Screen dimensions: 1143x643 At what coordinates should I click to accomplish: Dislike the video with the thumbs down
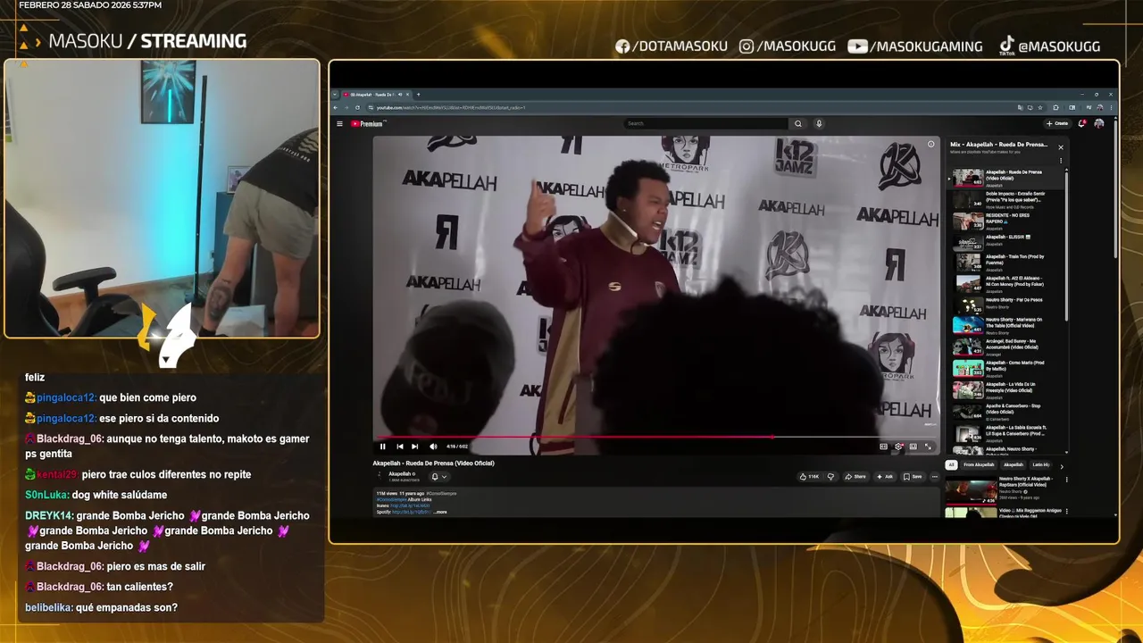pyautogui.click(x=830, y=477)
